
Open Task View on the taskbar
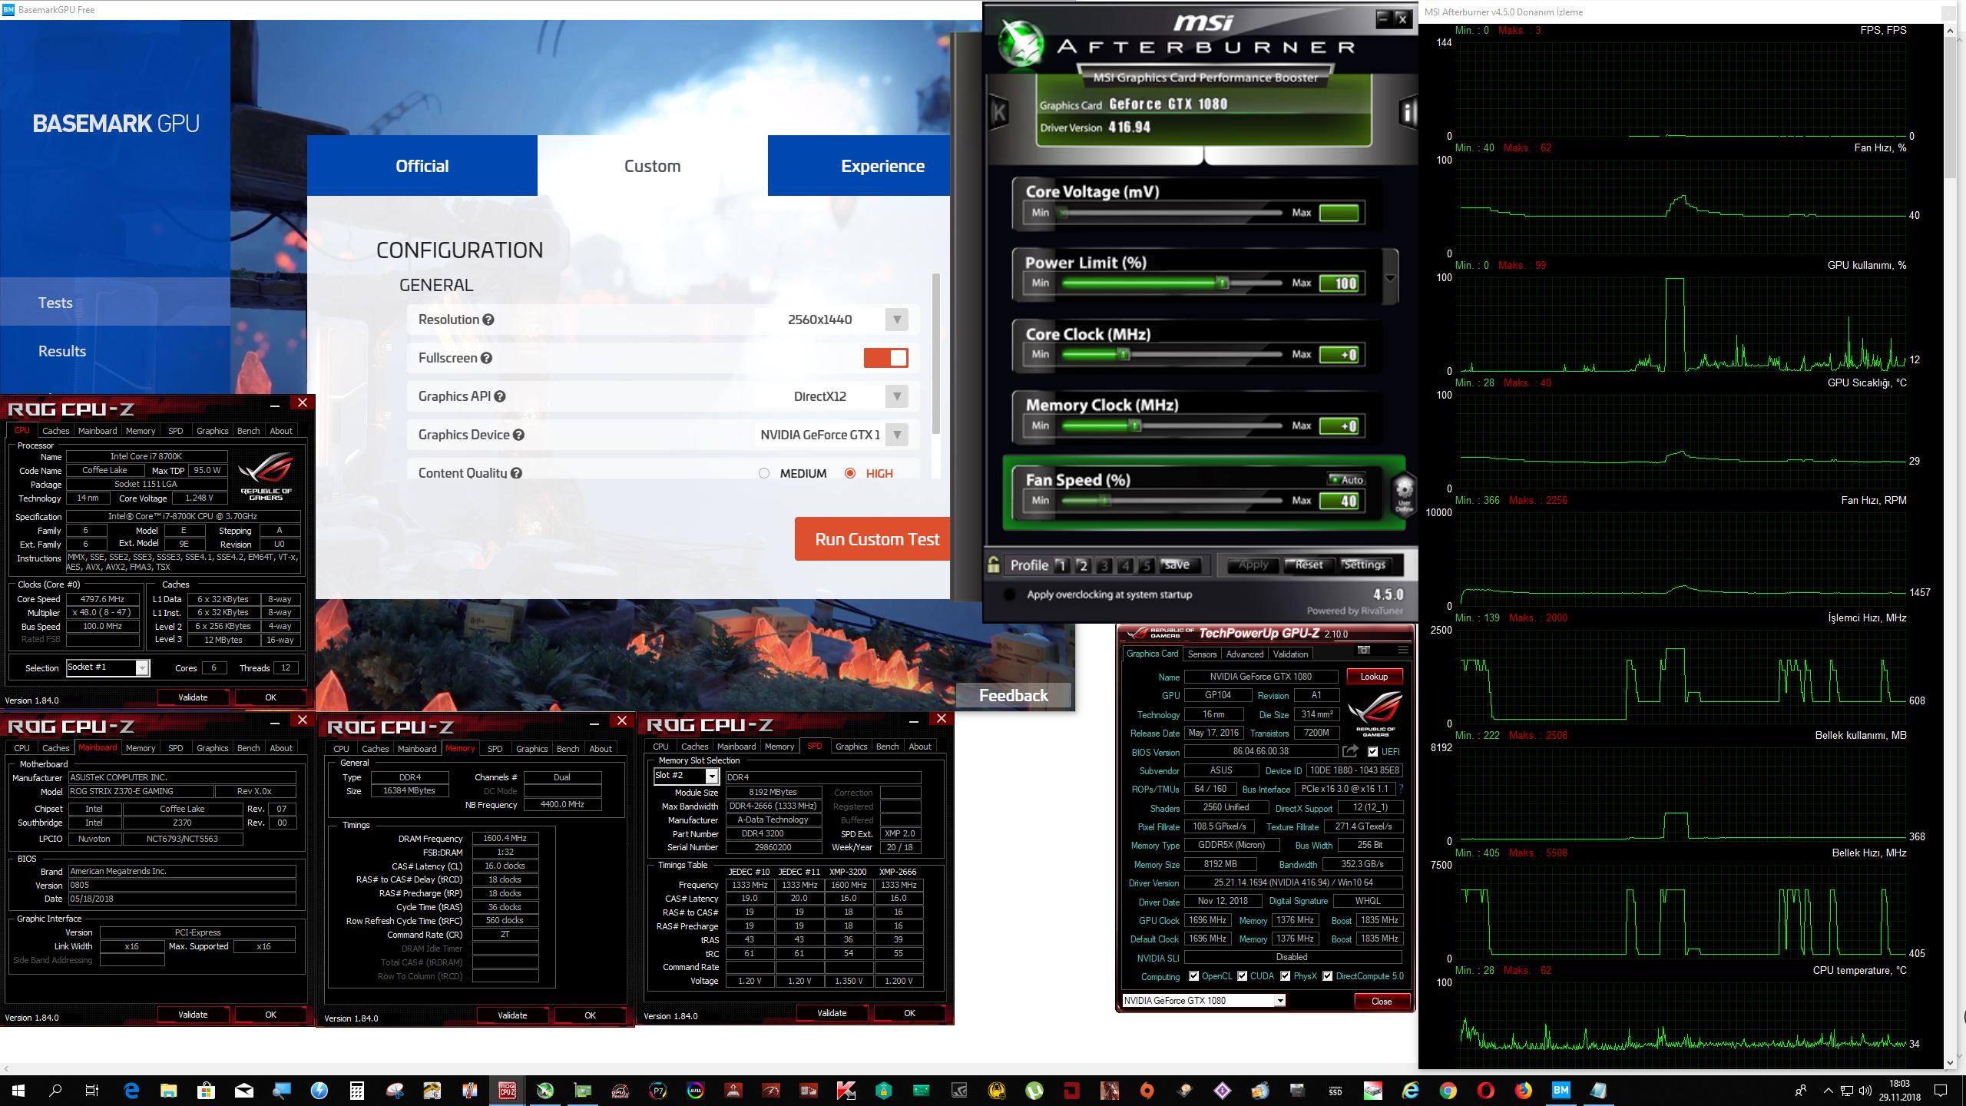point(92,1090)
